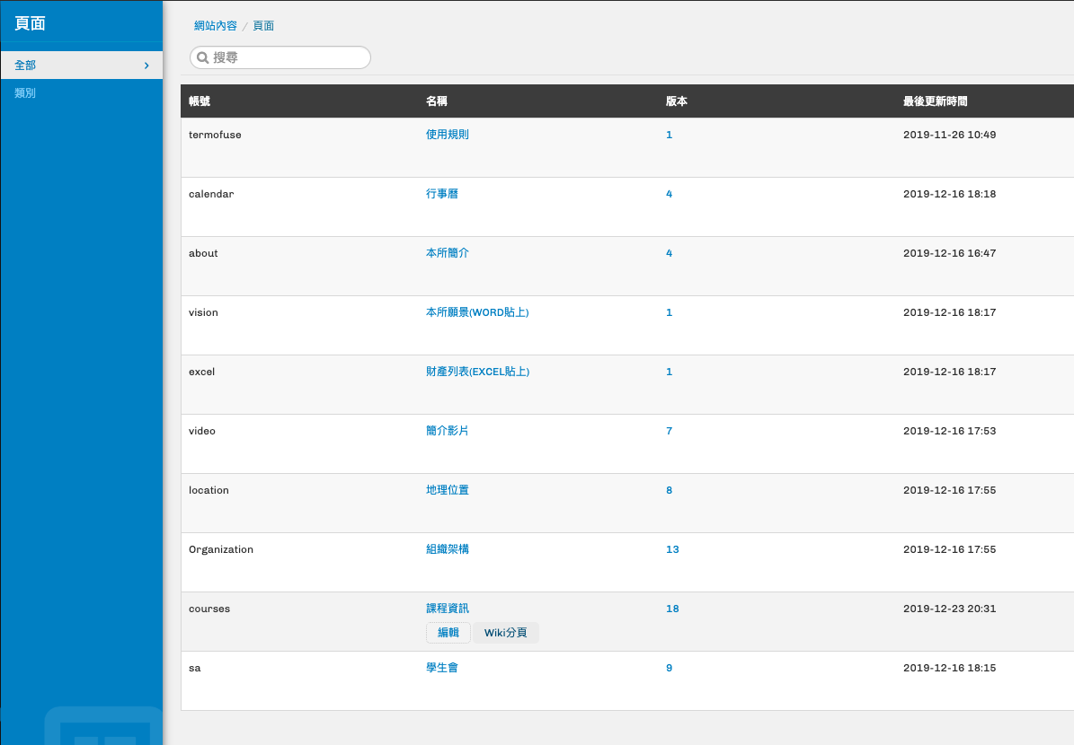Open the 行事曆 page link
Image resolution: width=1074 pixels, height=745 pixels.
click(442, 194)
